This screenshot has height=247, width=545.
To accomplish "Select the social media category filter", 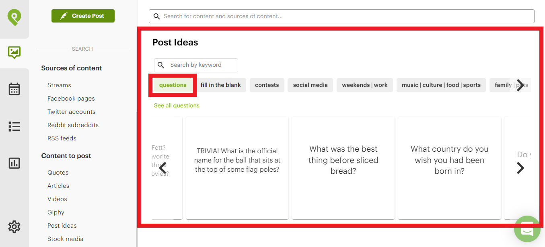I will point(310,85).
